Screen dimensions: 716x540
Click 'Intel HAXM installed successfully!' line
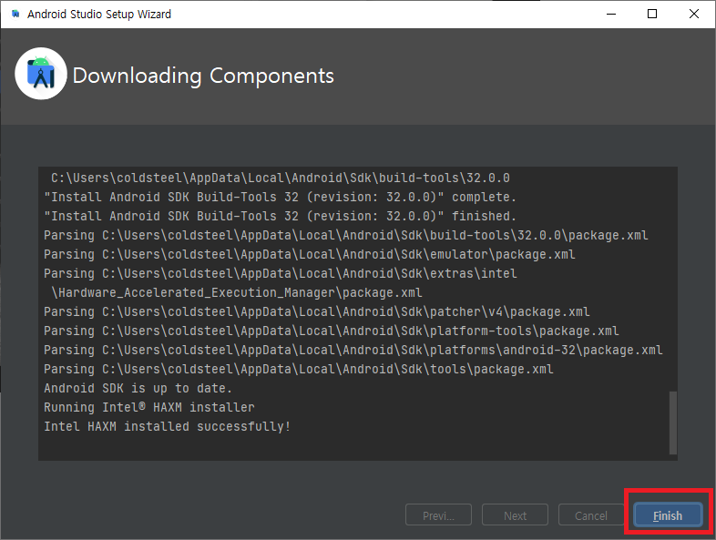(167, 426)
